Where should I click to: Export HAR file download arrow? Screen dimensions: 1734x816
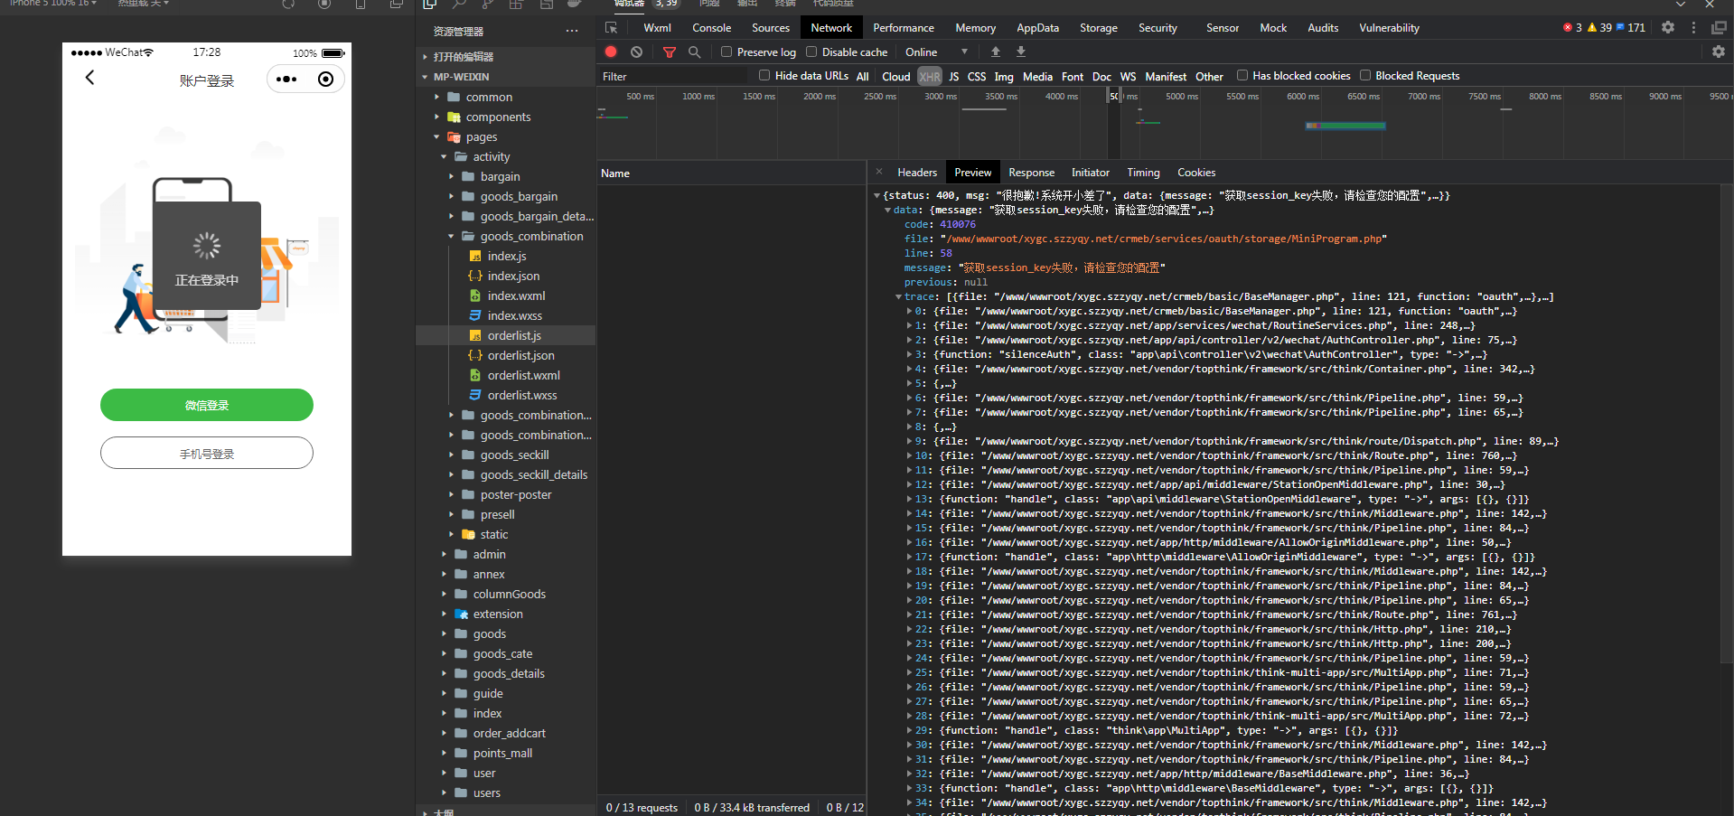click(1021, 52)
